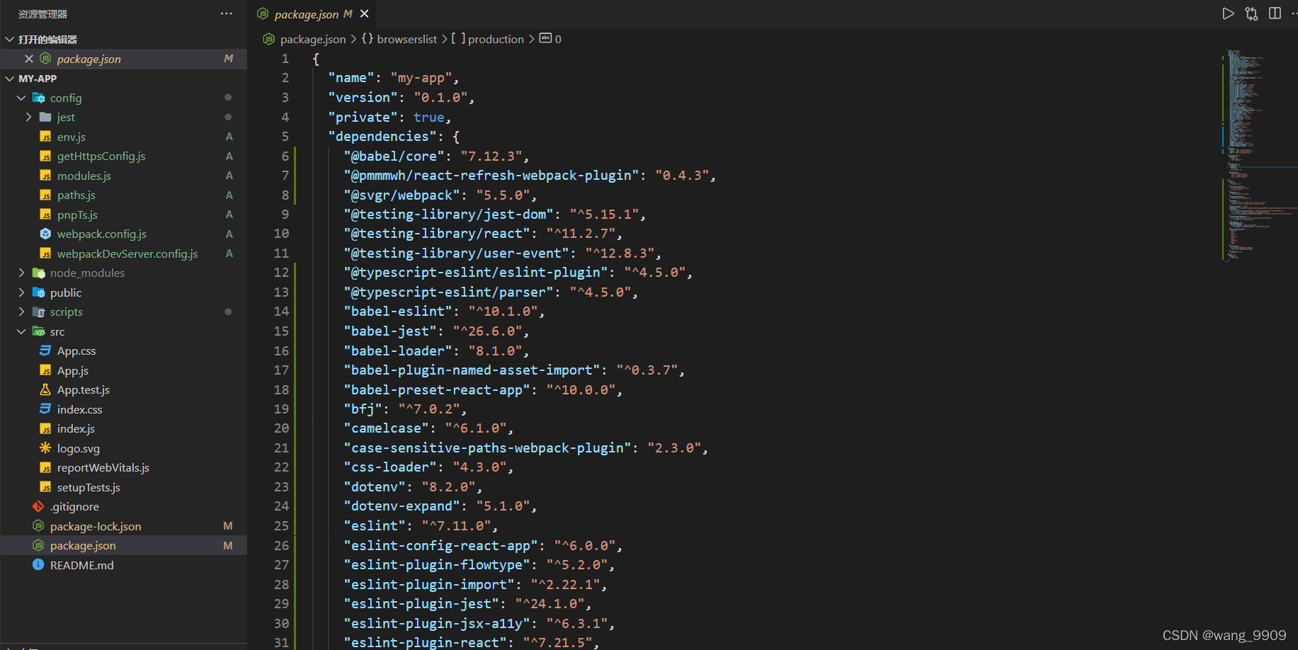Open explorer panel more actions ellipsis

227,13
